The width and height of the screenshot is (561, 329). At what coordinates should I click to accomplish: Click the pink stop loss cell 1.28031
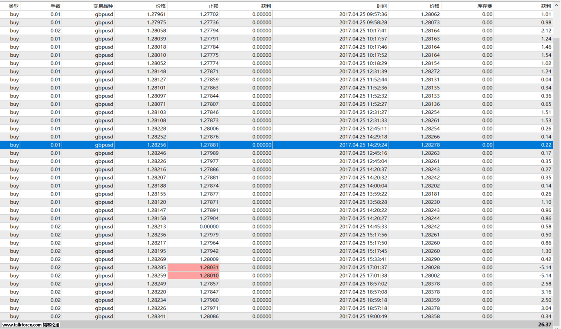coord(193,267)
